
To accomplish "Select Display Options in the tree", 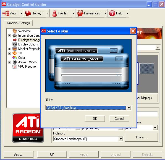I will tap(28, 44).
